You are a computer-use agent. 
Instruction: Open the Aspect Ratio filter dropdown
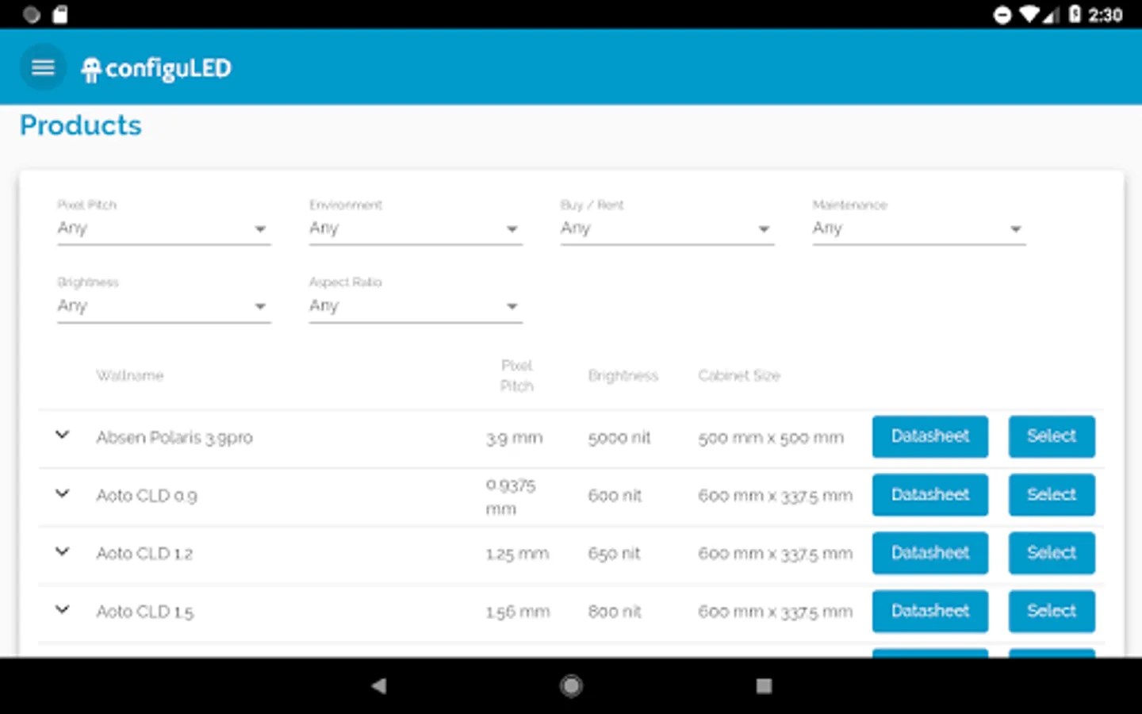pyautogui.click(x=416, y=306)
